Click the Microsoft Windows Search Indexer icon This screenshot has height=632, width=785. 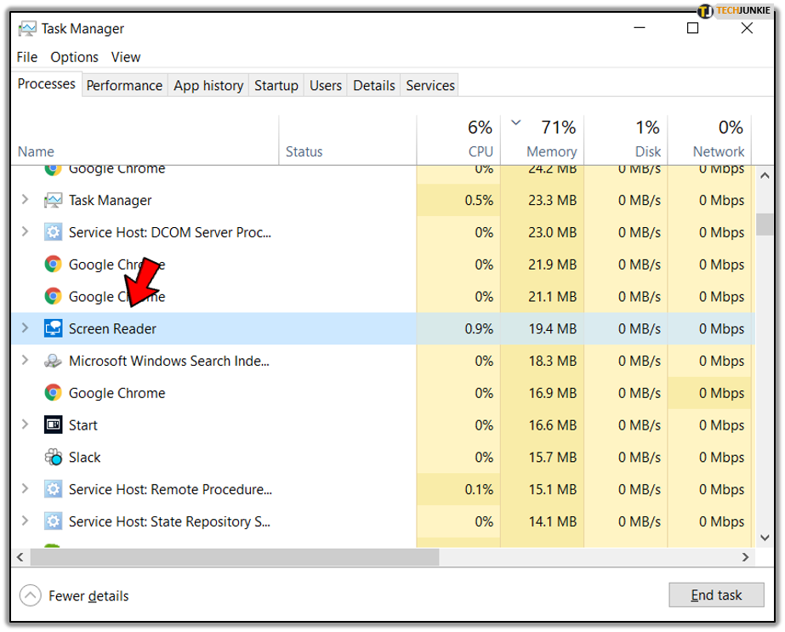[x=53, y=361]
